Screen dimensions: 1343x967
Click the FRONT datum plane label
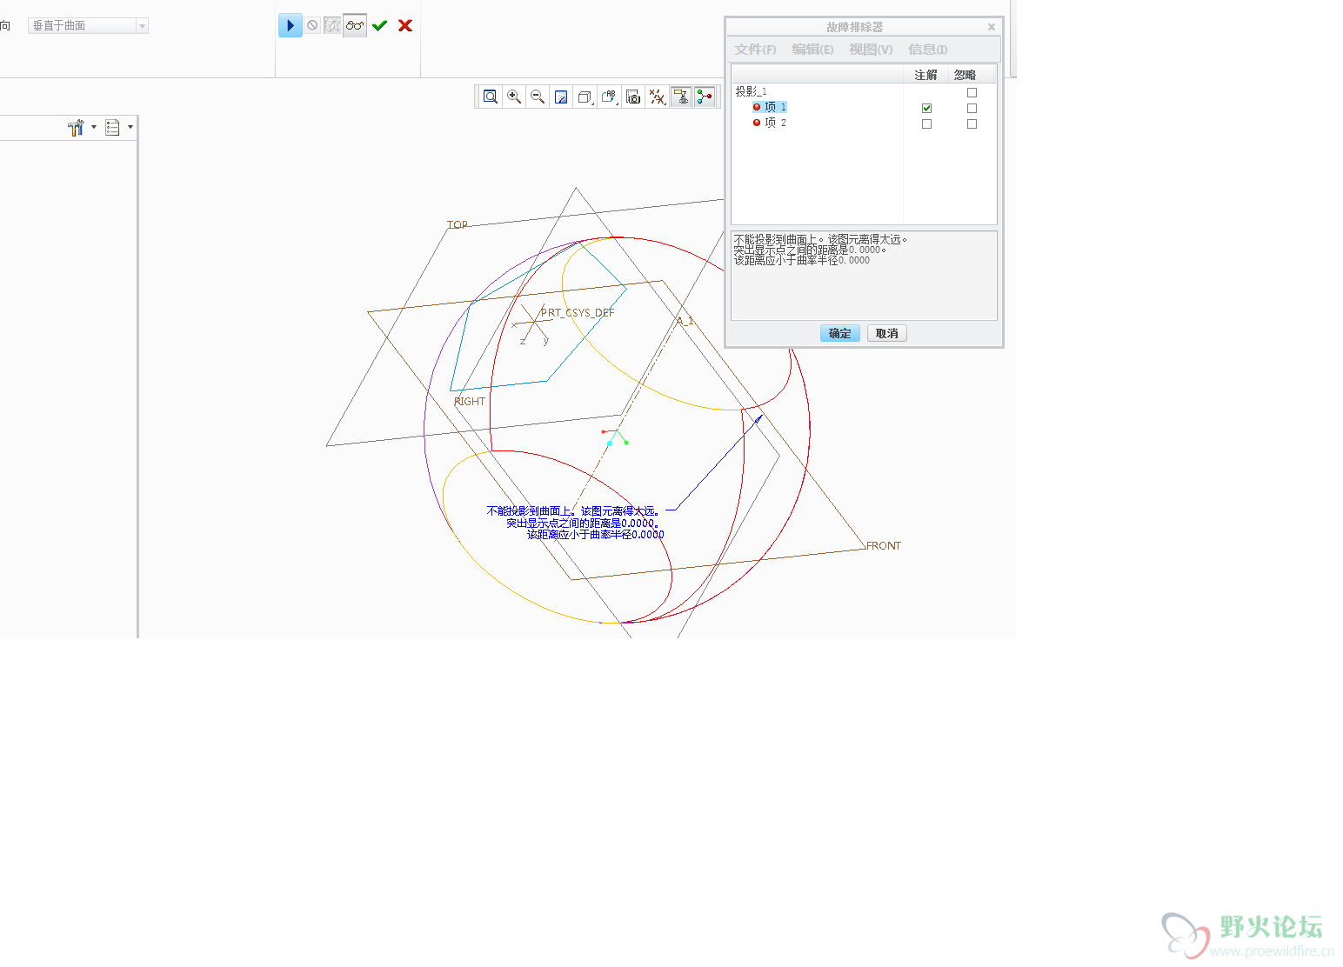[x=884, y=546]
